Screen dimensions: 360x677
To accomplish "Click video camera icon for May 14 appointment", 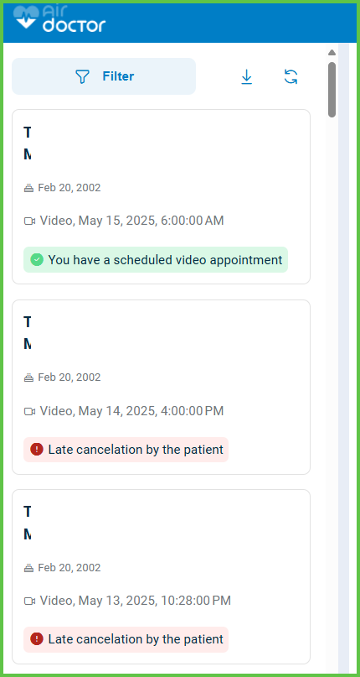I will (29, 411).
